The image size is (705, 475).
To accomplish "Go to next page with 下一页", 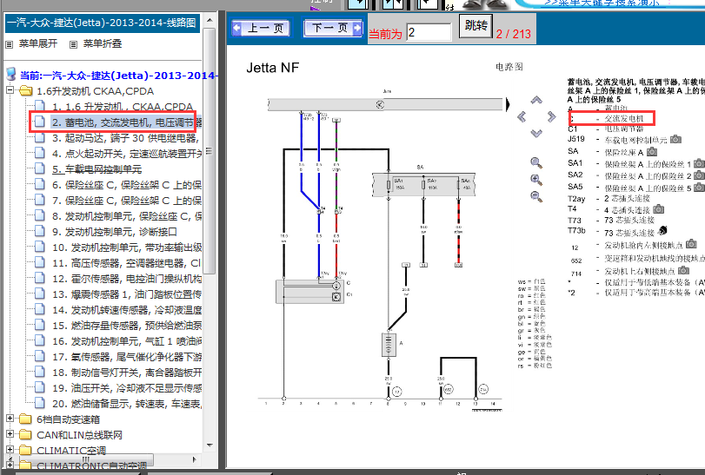I will point(333,29).
